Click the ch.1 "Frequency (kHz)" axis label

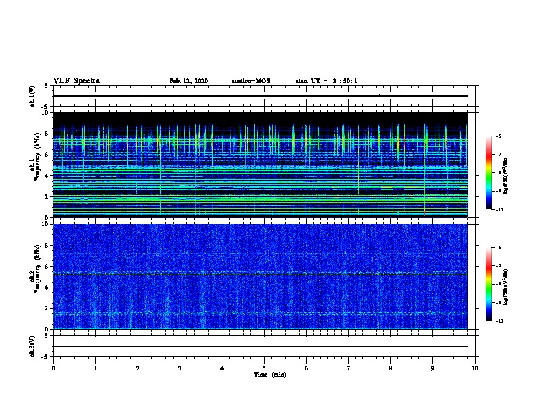pyautogui.click(x=37, y=157)
